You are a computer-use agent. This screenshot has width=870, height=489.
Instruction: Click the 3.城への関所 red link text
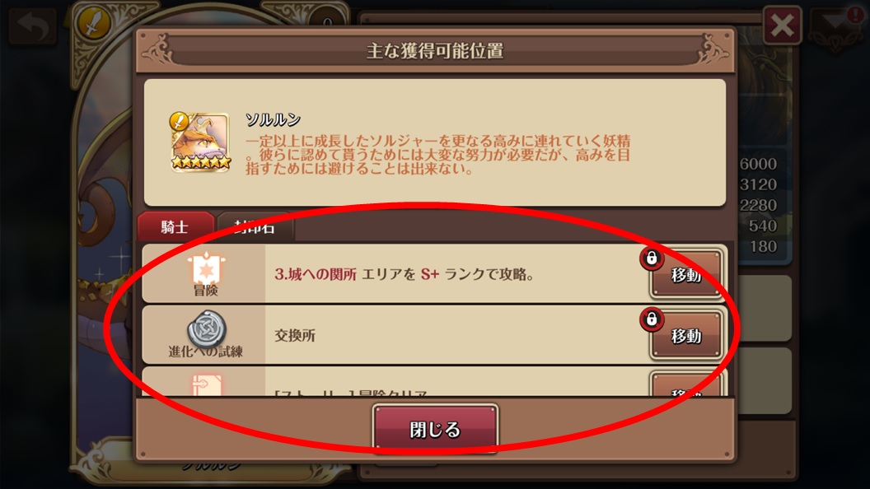point(316,274)
